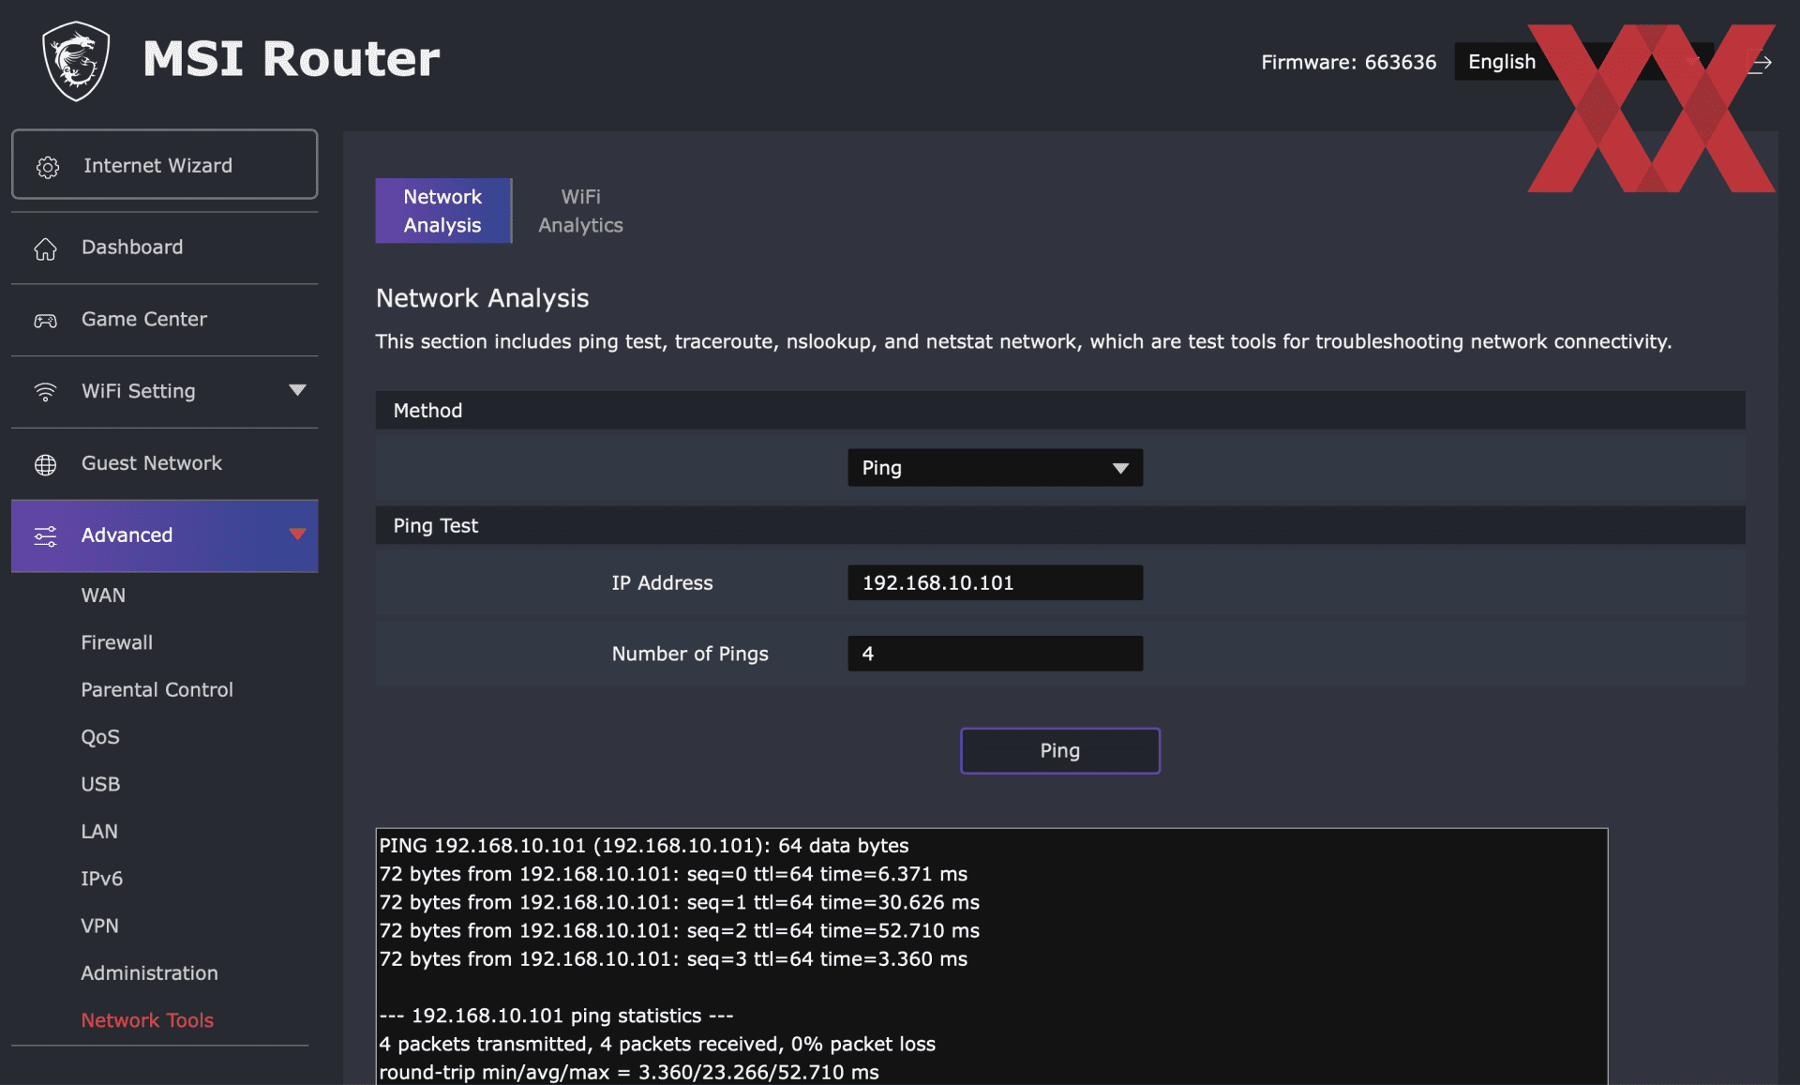Click the 'seq=0 ttl=64 time=6.371 ms' line
Screen dimensions: 1800x1085
click(x=673, y=874)
